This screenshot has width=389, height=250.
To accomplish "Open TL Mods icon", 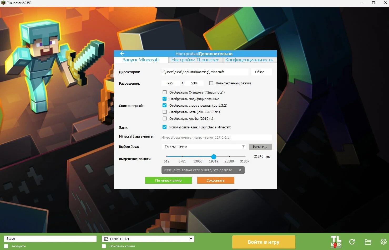I will (336, 242).
